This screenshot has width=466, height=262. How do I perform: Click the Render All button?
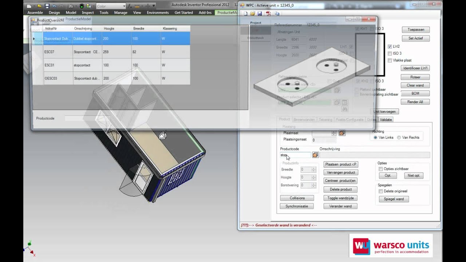pyautogui.click(x=415, y=102)
